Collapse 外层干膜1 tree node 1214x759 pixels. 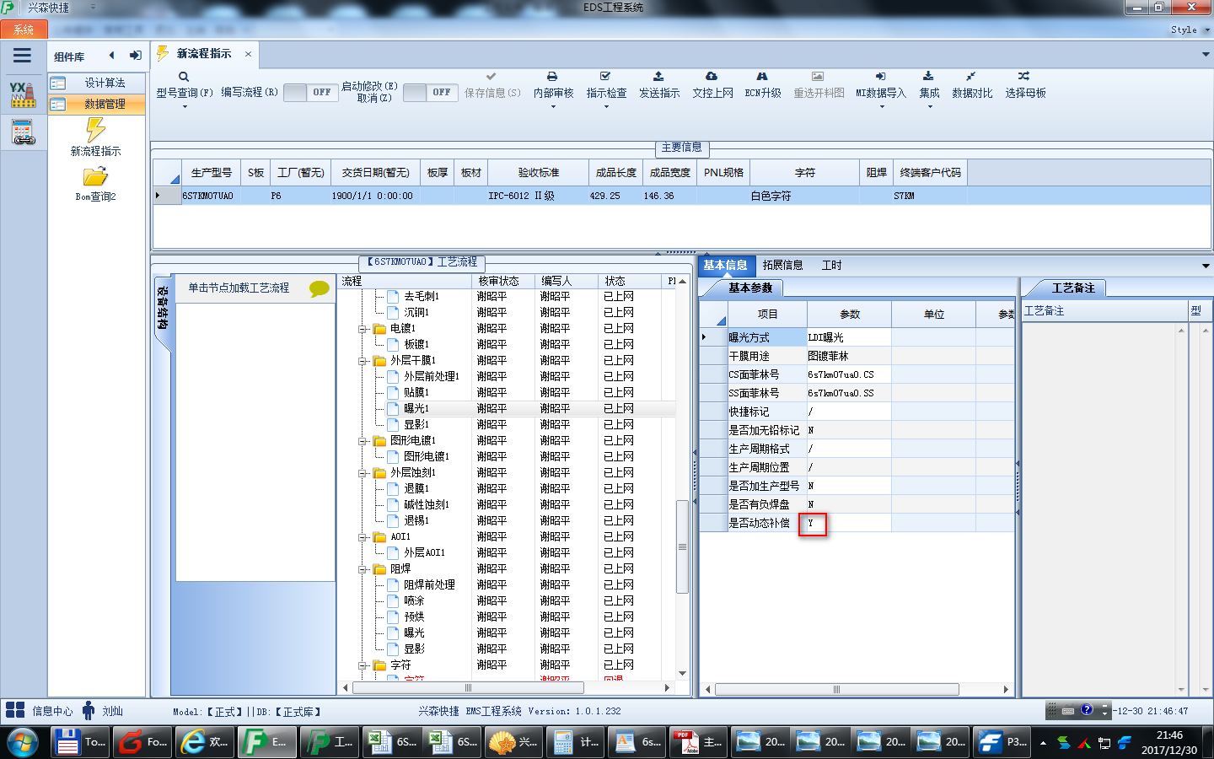click(363, 361)
